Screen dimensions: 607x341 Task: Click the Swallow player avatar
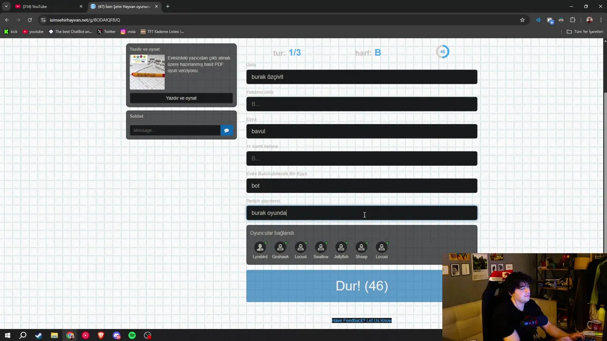pos(321,247)
